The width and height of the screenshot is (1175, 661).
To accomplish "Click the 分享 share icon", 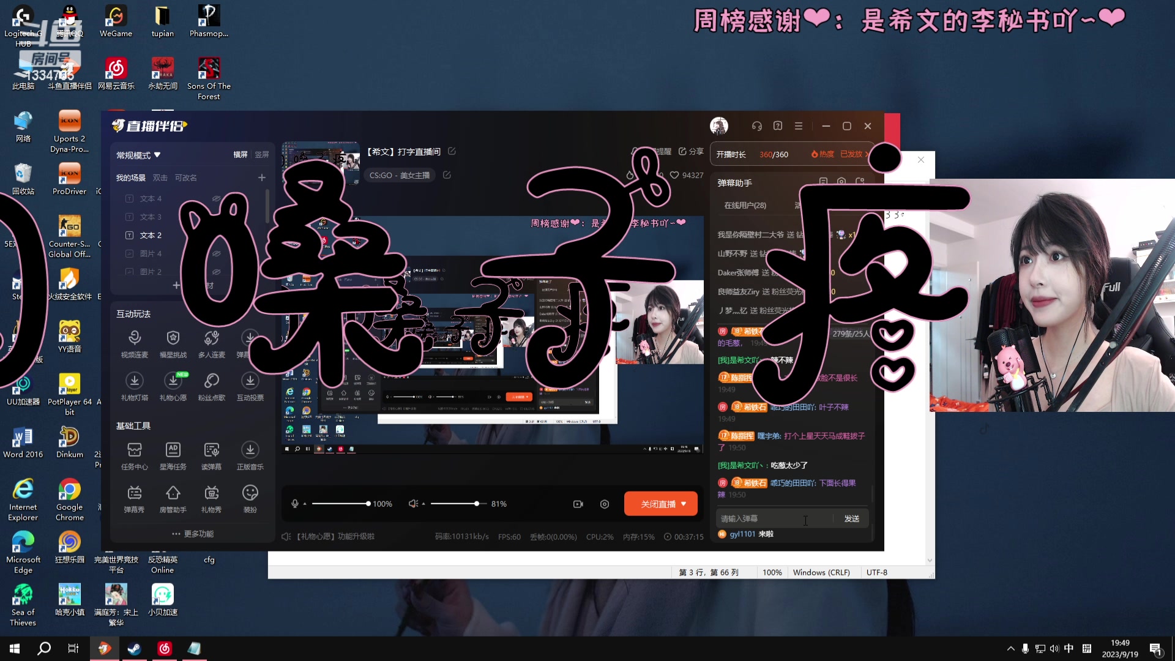I will pos(690,151).
